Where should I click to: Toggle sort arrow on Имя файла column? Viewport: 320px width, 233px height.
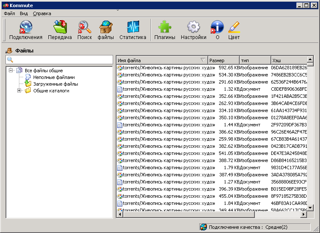coord(203,60)
